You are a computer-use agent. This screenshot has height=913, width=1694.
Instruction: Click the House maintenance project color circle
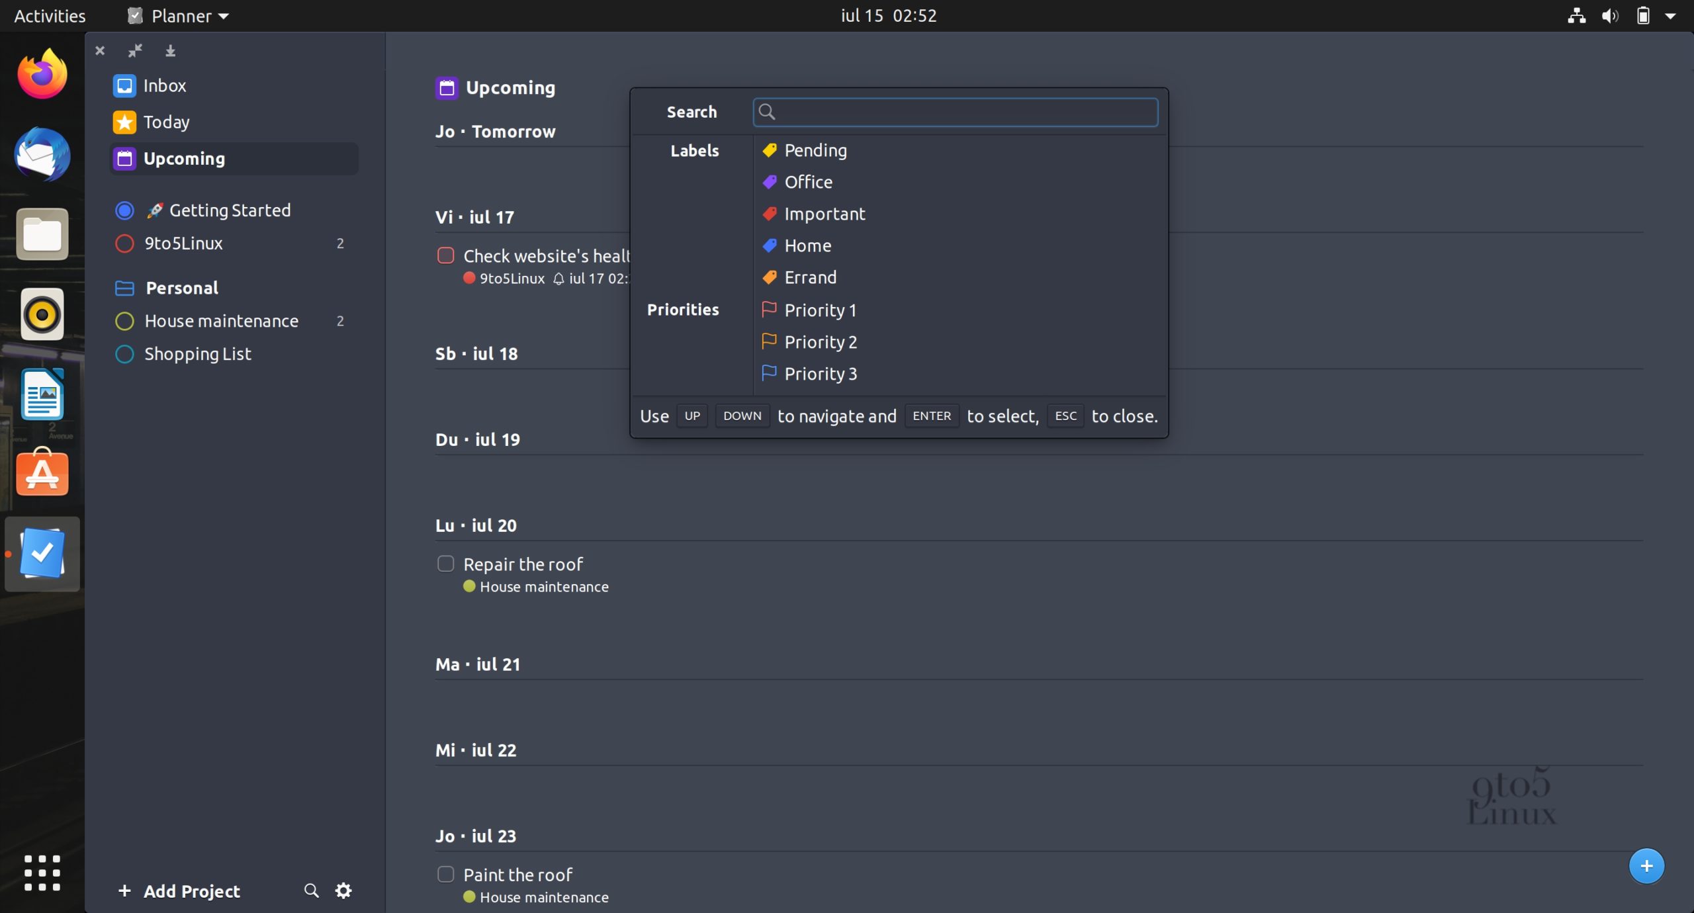pyautogui.click(x=123, y=321)
